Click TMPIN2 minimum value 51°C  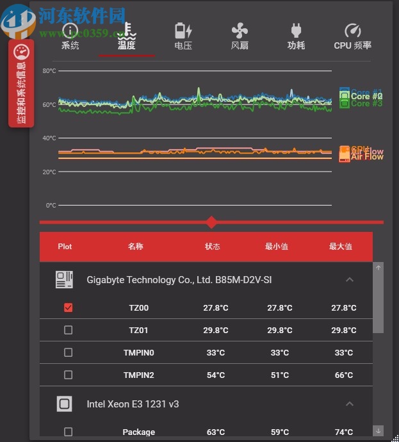280,375
